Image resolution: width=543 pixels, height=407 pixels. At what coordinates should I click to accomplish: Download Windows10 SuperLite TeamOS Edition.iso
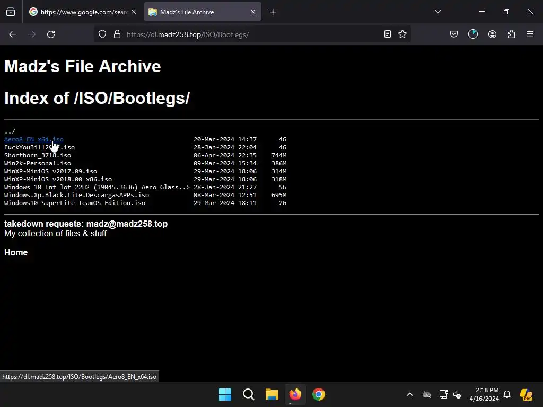tap(75, 203)
